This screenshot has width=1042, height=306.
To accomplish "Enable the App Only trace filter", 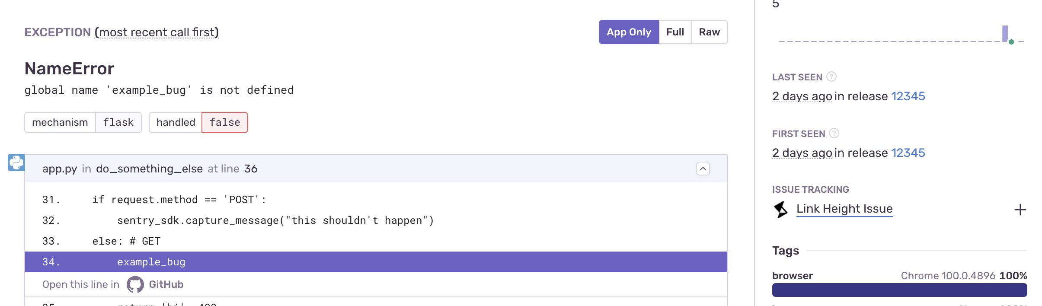I will coord(629,32).
